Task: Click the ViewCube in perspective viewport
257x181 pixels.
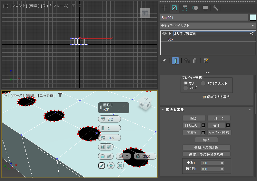Action: click(x=145, y=104)
